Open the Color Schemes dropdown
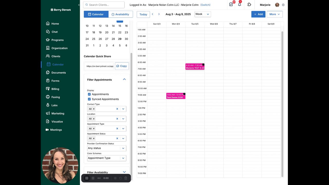329x185 pixels. pyautogui.click(x=107, y=158)
